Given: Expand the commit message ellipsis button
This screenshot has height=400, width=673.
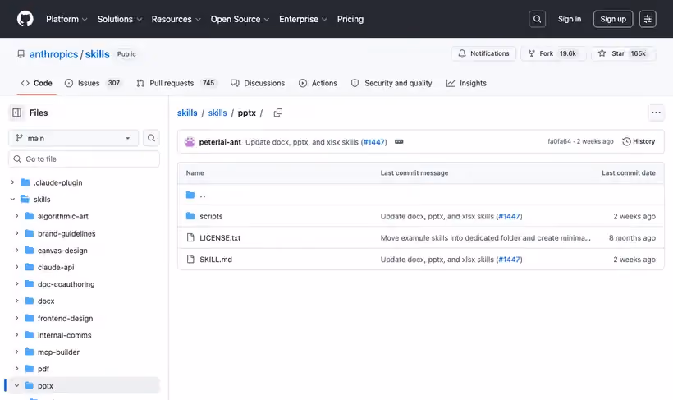Looking at the screenshot, I should tap(399, 142).
